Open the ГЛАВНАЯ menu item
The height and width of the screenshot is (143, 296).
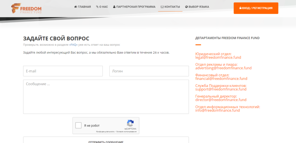(82, 7)
